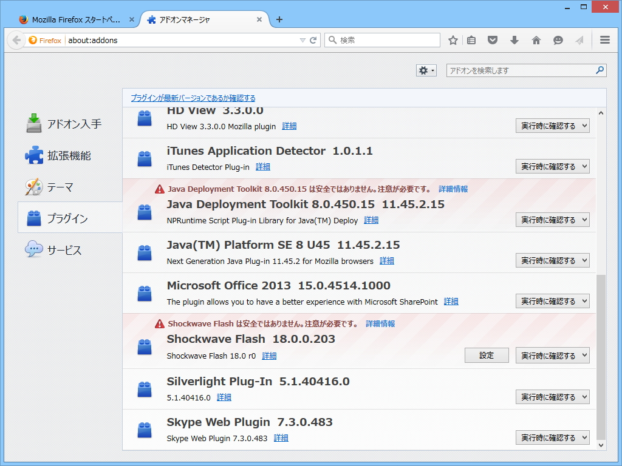Open Silverlight Plug-In activation dropdown
This screenshot has height=466, width=622.
point(553,397)
